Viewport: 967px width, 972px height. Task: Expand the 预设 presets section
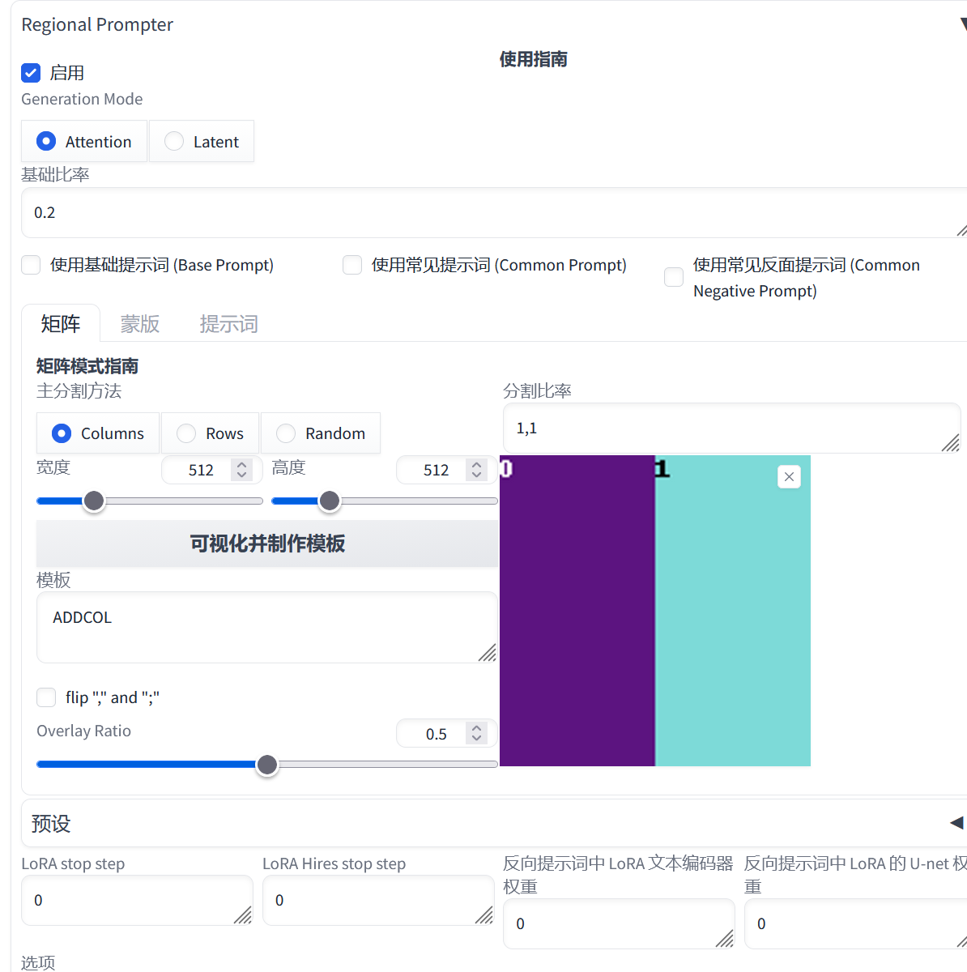pos(956,823)
